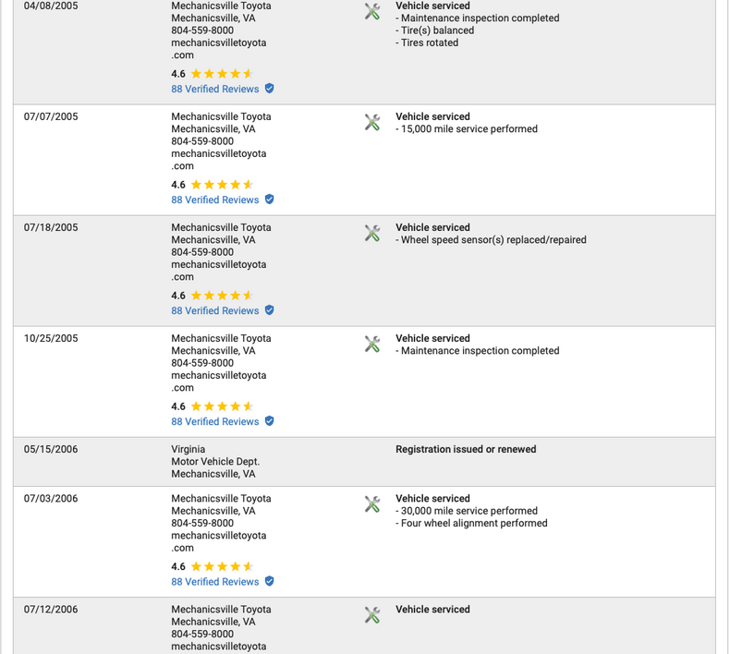Open 88 Verified Reviews for the 07/07/2005 service
This screenshot has width=730, height=654.
click(214, 200)
